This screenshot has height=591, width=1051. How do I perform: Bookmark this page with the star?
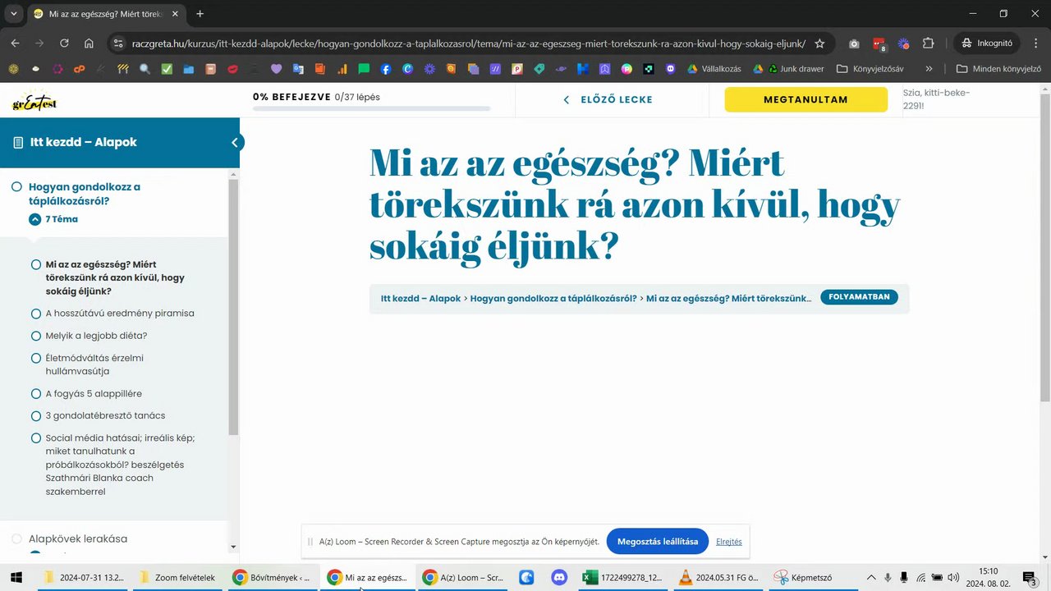(819, 44)
